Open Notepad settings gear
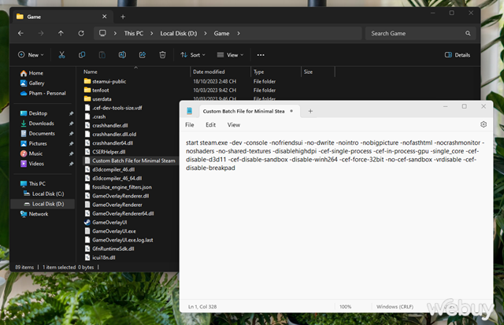Screen dimensions: 504x325 click(x=484, y=124)
